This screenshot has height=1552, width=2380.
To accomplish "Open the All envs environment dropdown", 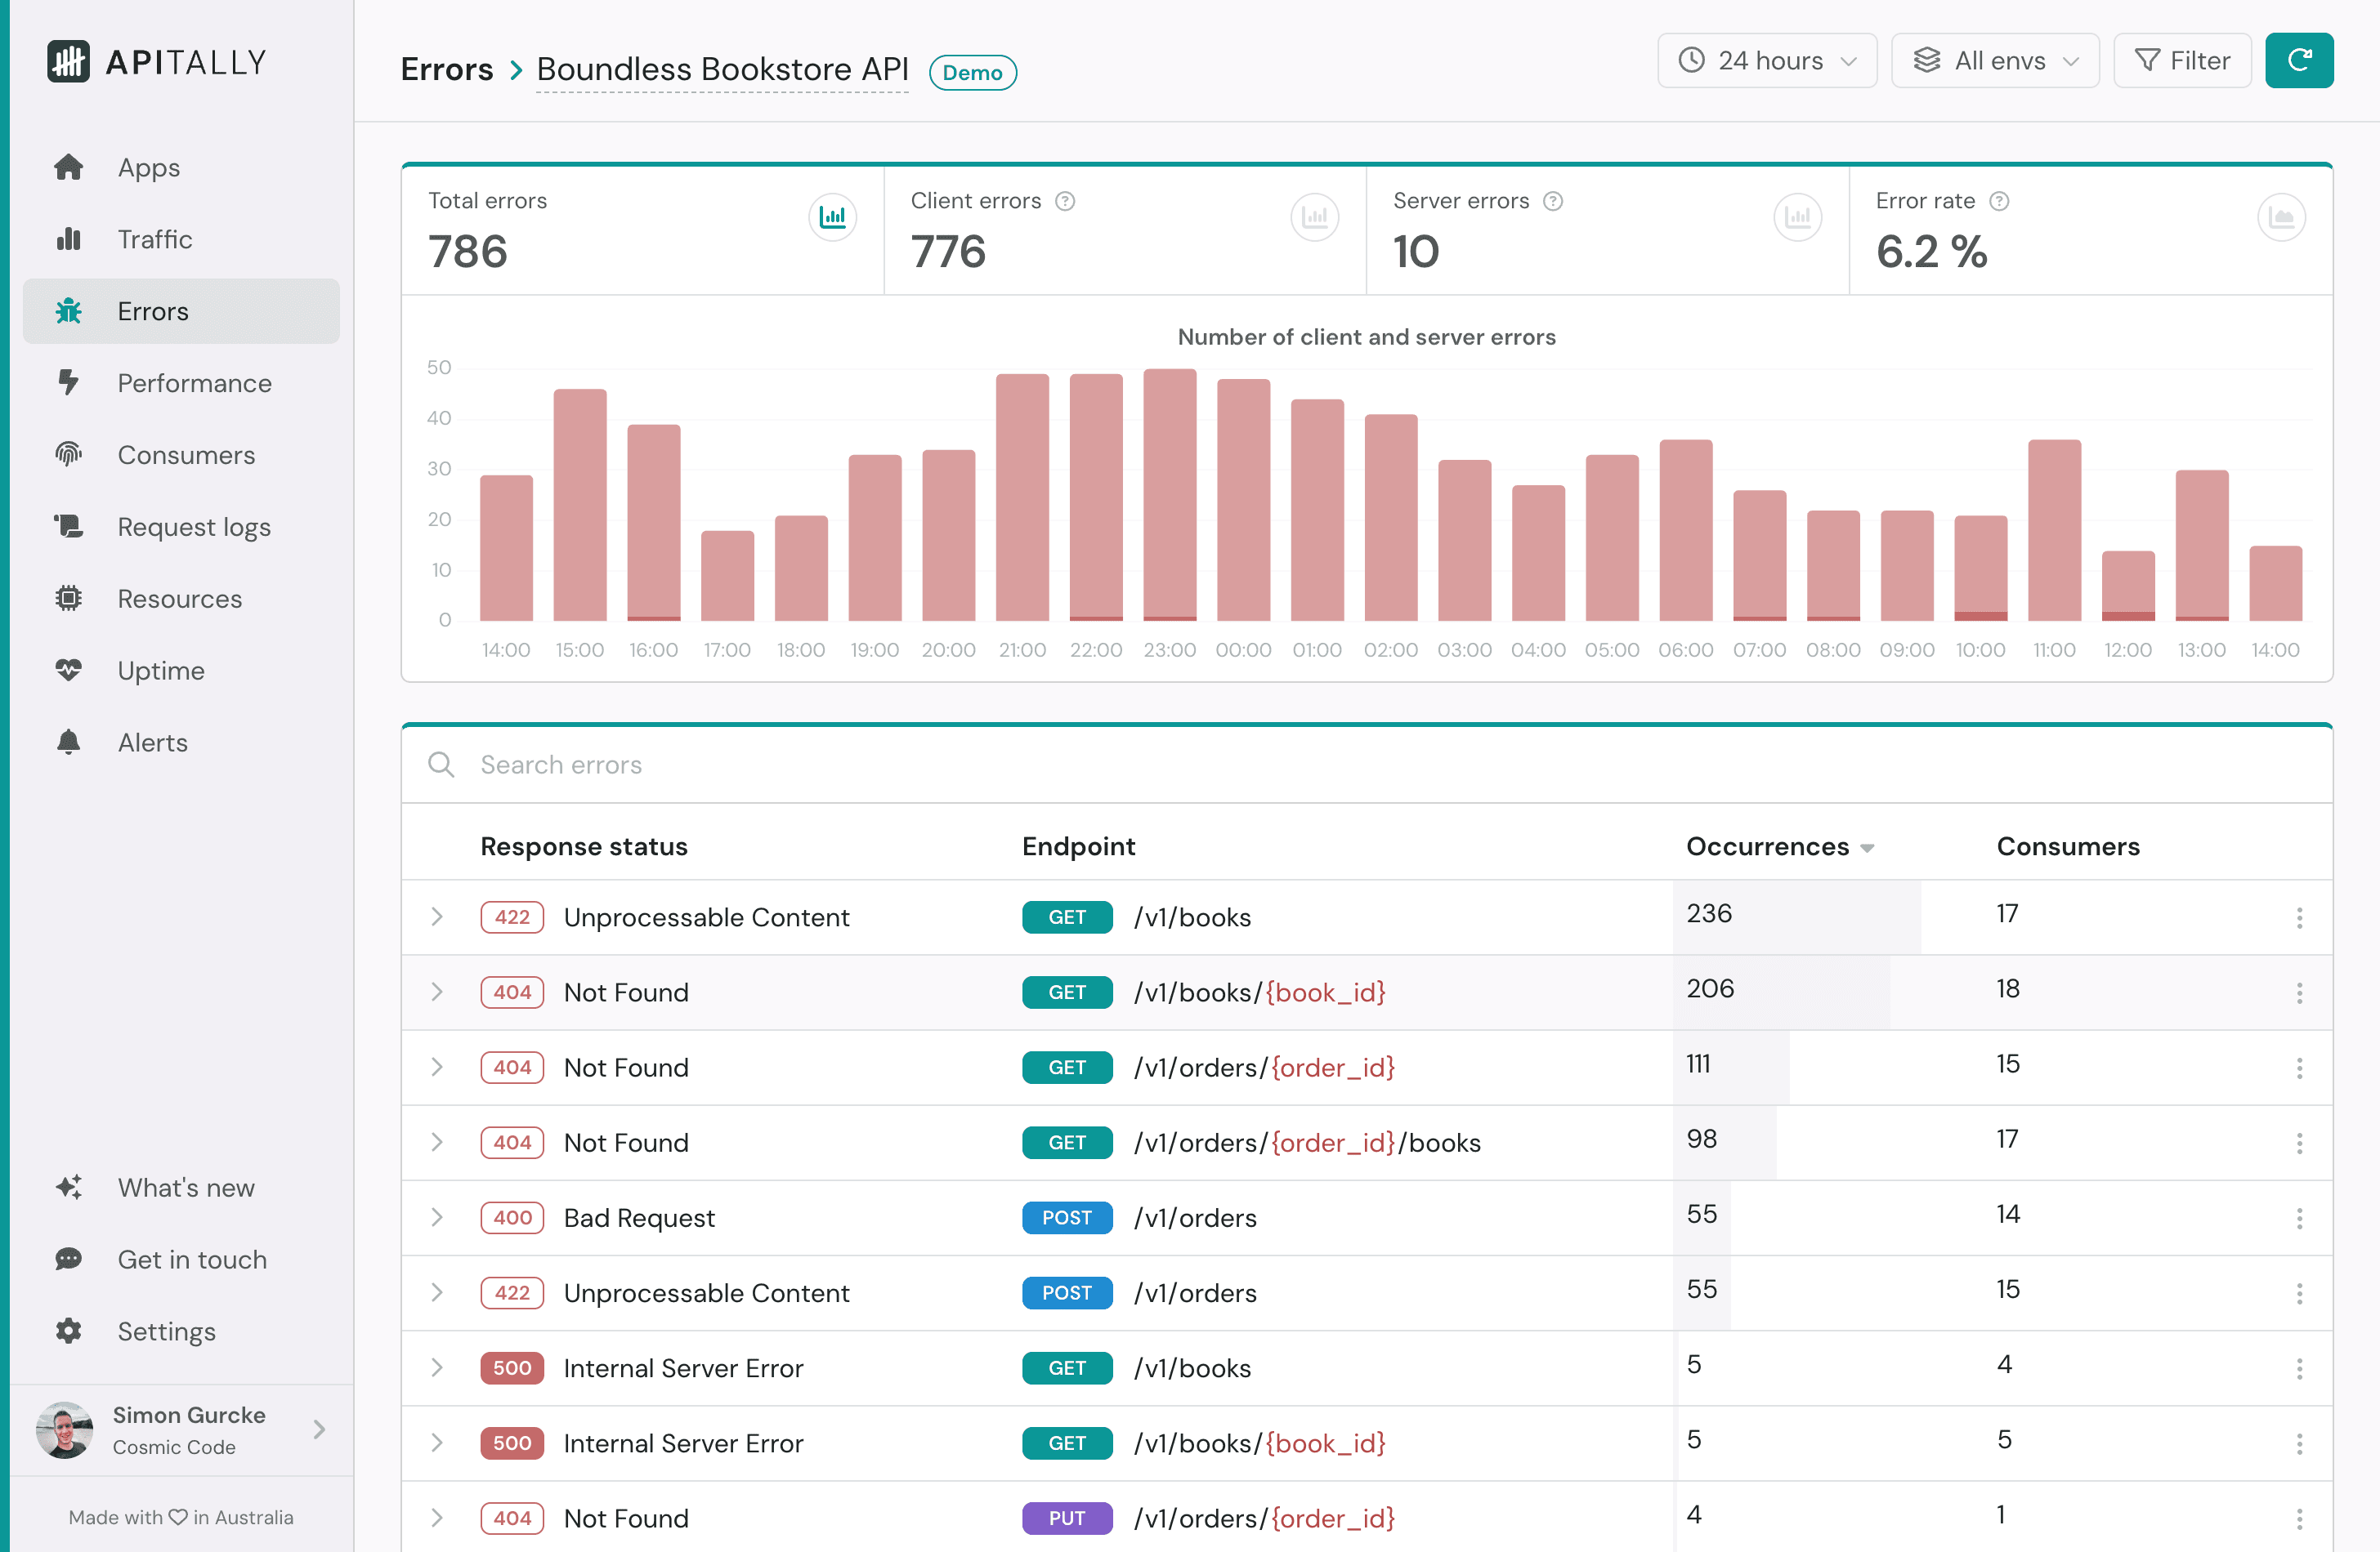I will click(1994, 60).
